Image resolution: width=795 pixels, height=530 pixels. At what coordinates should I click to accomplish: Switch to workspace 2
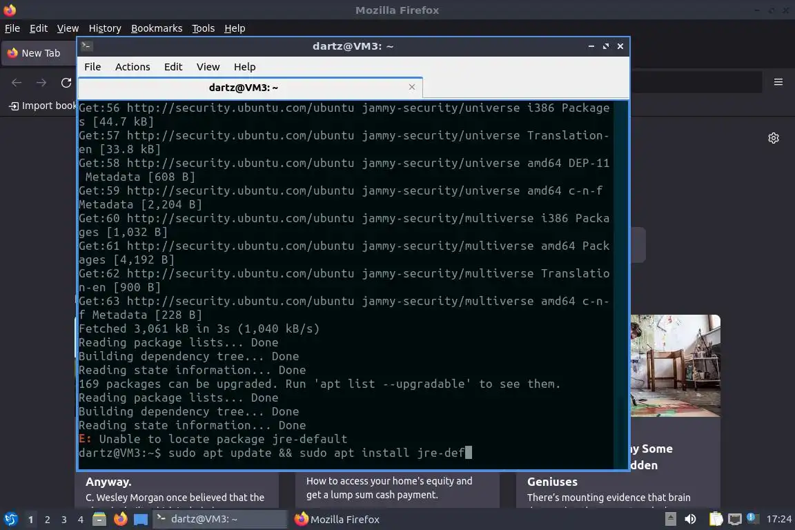coord(48,520)
